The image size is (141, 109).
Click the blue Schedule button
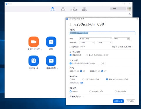click(x=118, y=101)
